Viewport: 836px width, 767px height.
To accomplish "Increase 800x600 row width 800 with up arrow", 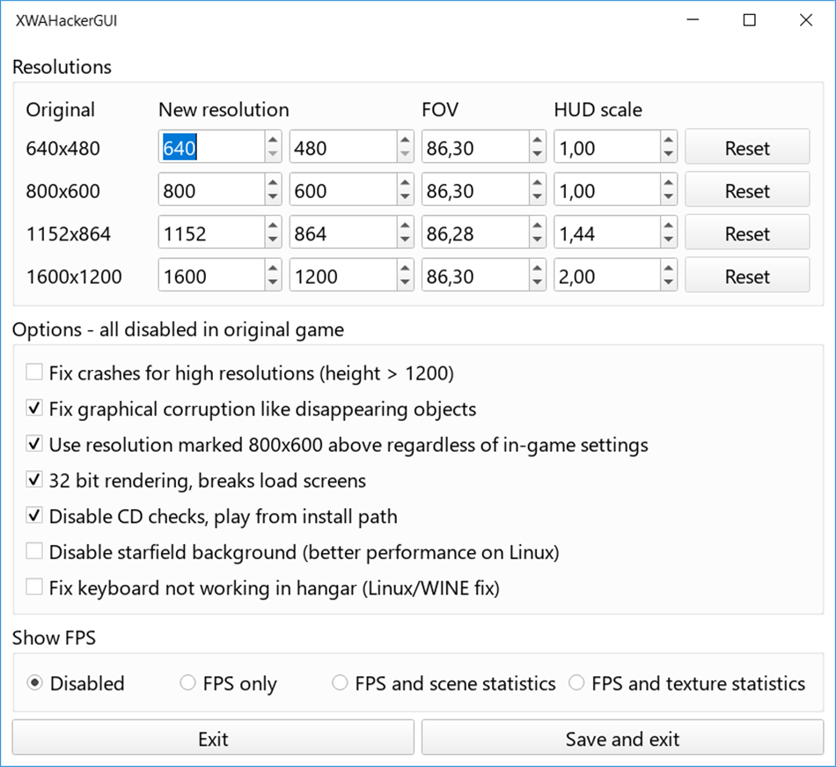I will (273, 182).
